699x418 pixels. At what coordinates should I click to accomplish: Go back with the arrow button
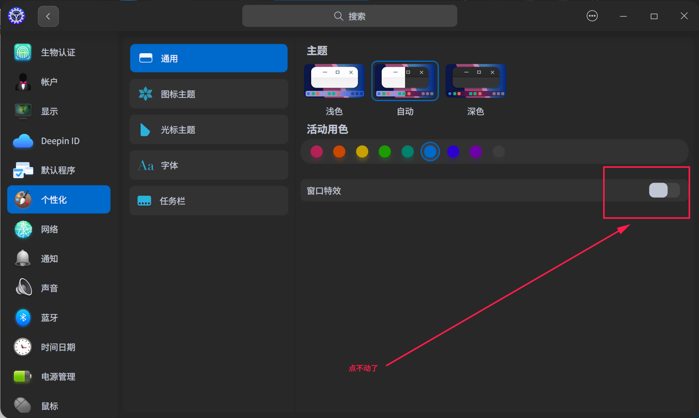click(48, 16)
